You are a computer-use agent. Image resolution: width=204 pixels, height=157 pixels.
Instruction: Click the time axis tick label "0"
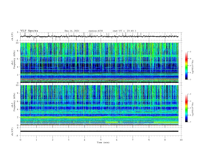(x=20, y=140)
